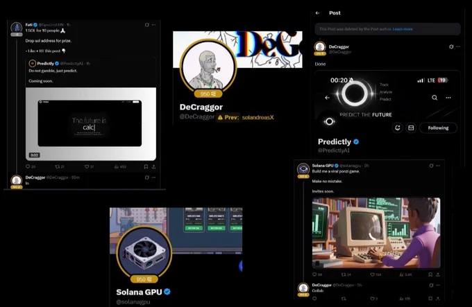Screen dimensions: 472x307
Task: Click the 0:02 video duration badge
Action: [x=34, y=155]
